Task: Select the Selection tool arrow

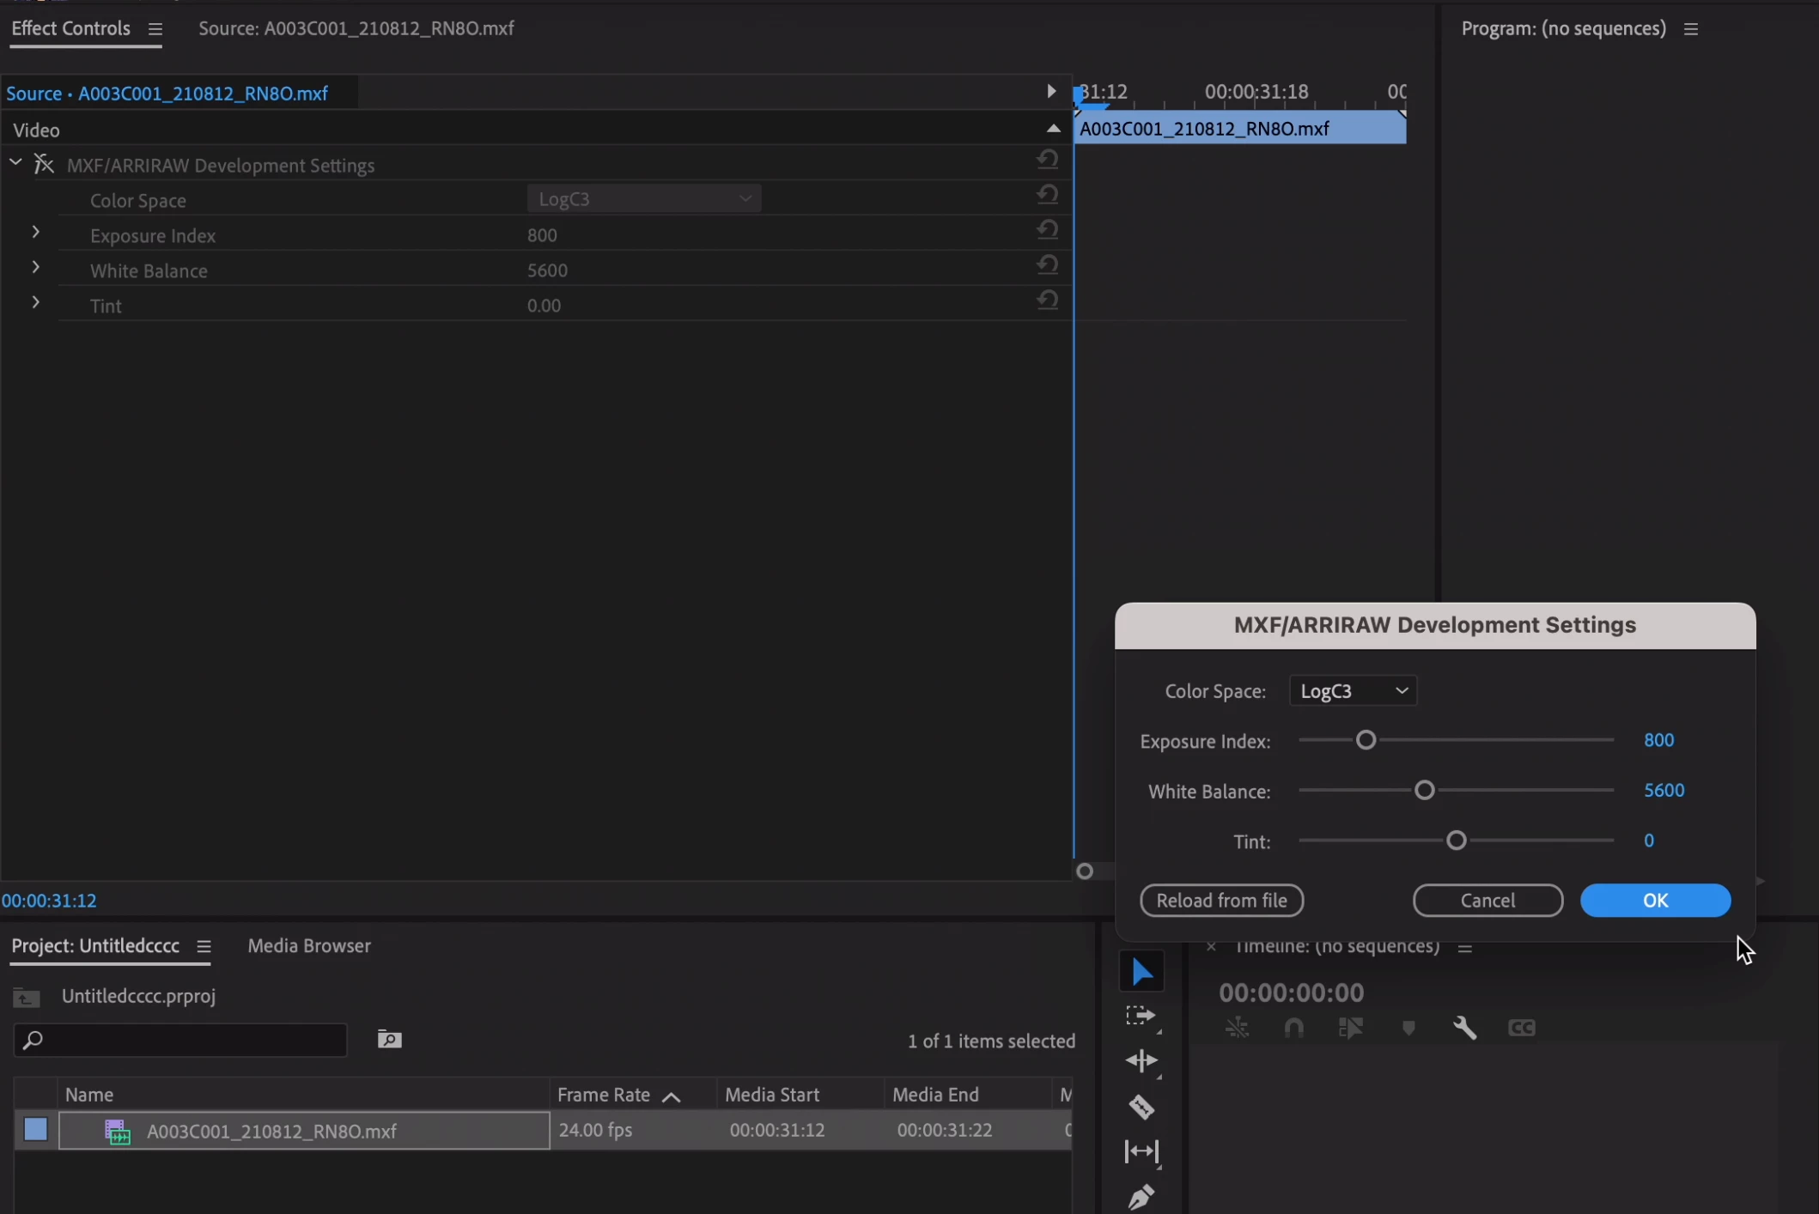Action: pos(1141,971)
